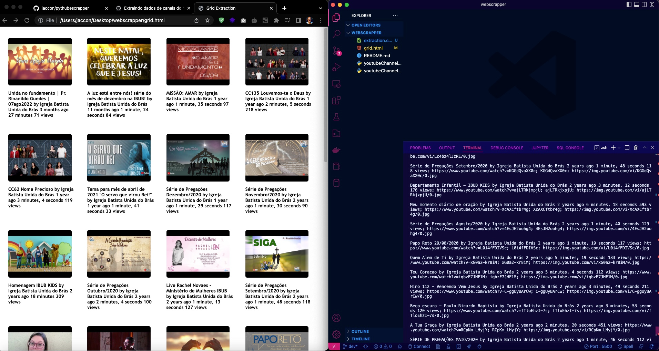This screenshot has height=351, width=659.
Task: Open grid.html in file explorer
Action: [x=374, y=48]
